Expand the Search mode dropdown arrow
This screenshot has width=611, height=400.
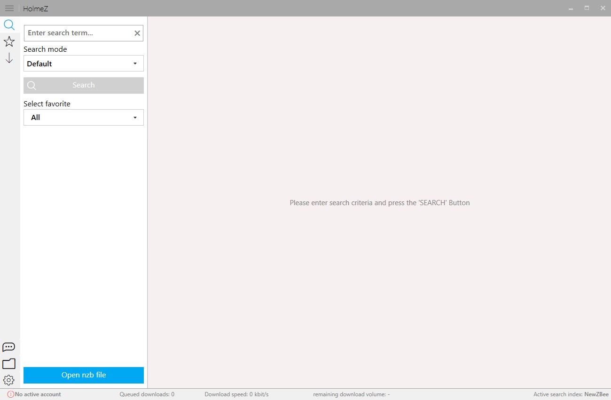(x=135, y=63)
